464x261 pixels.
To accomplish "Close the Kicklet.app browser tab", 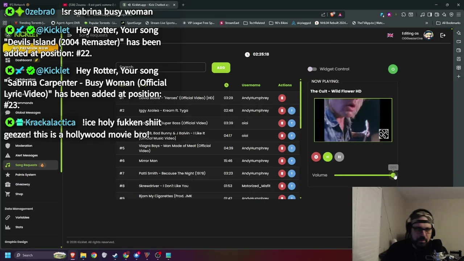I will click(174, 5).
